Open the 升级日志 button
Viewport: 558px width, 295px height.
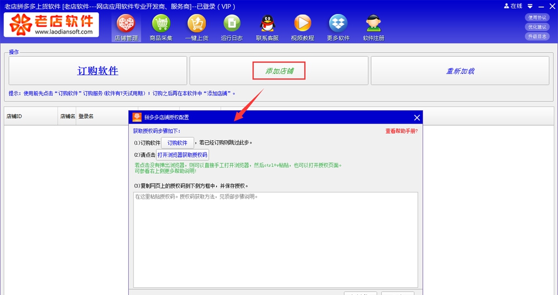coord(537,36)
